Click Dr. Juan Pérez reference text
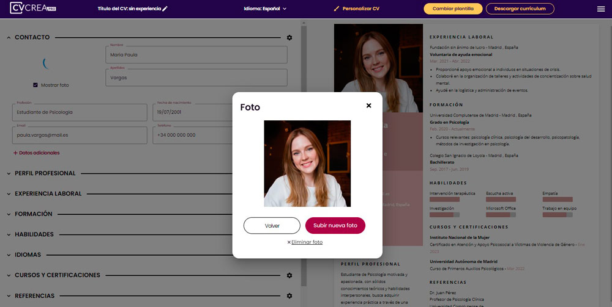The image size is (612, 307). 442,292
